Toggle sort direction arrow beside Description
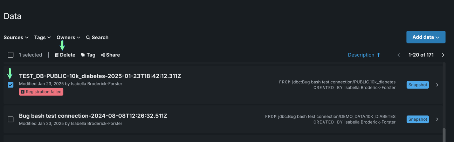Image resolution: width=454 pixels, height=142 pixels. click(x=378, y=55)
